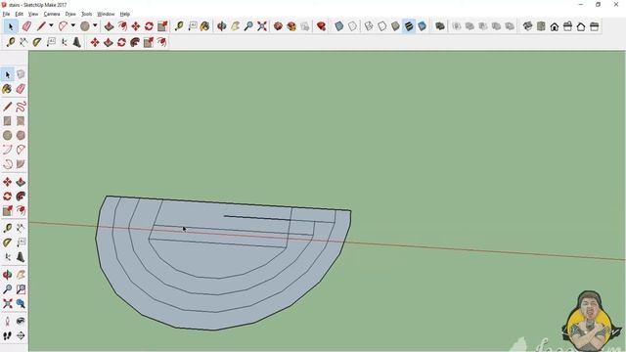Open 3D Warehouse from top toolbar

tap(278, 26)
